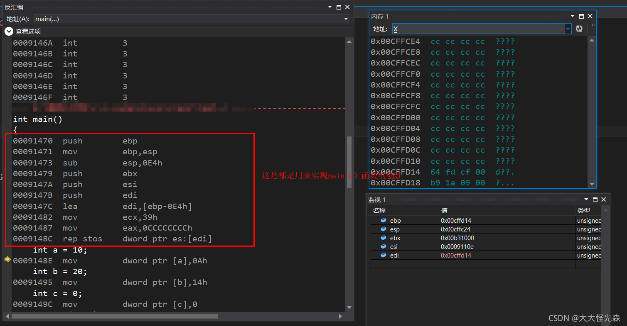The width and height of the screenshot is (627, 326).
Task: Refresh the Memory 1 window contents
Action: point(579,29)
